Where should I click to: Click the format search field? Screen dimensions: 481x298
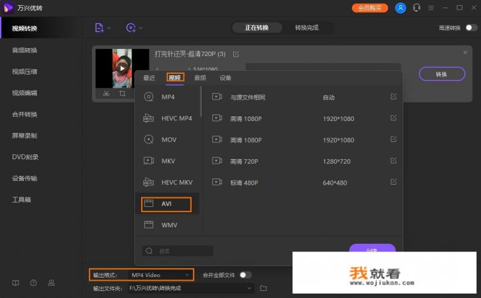pos(178,251)
